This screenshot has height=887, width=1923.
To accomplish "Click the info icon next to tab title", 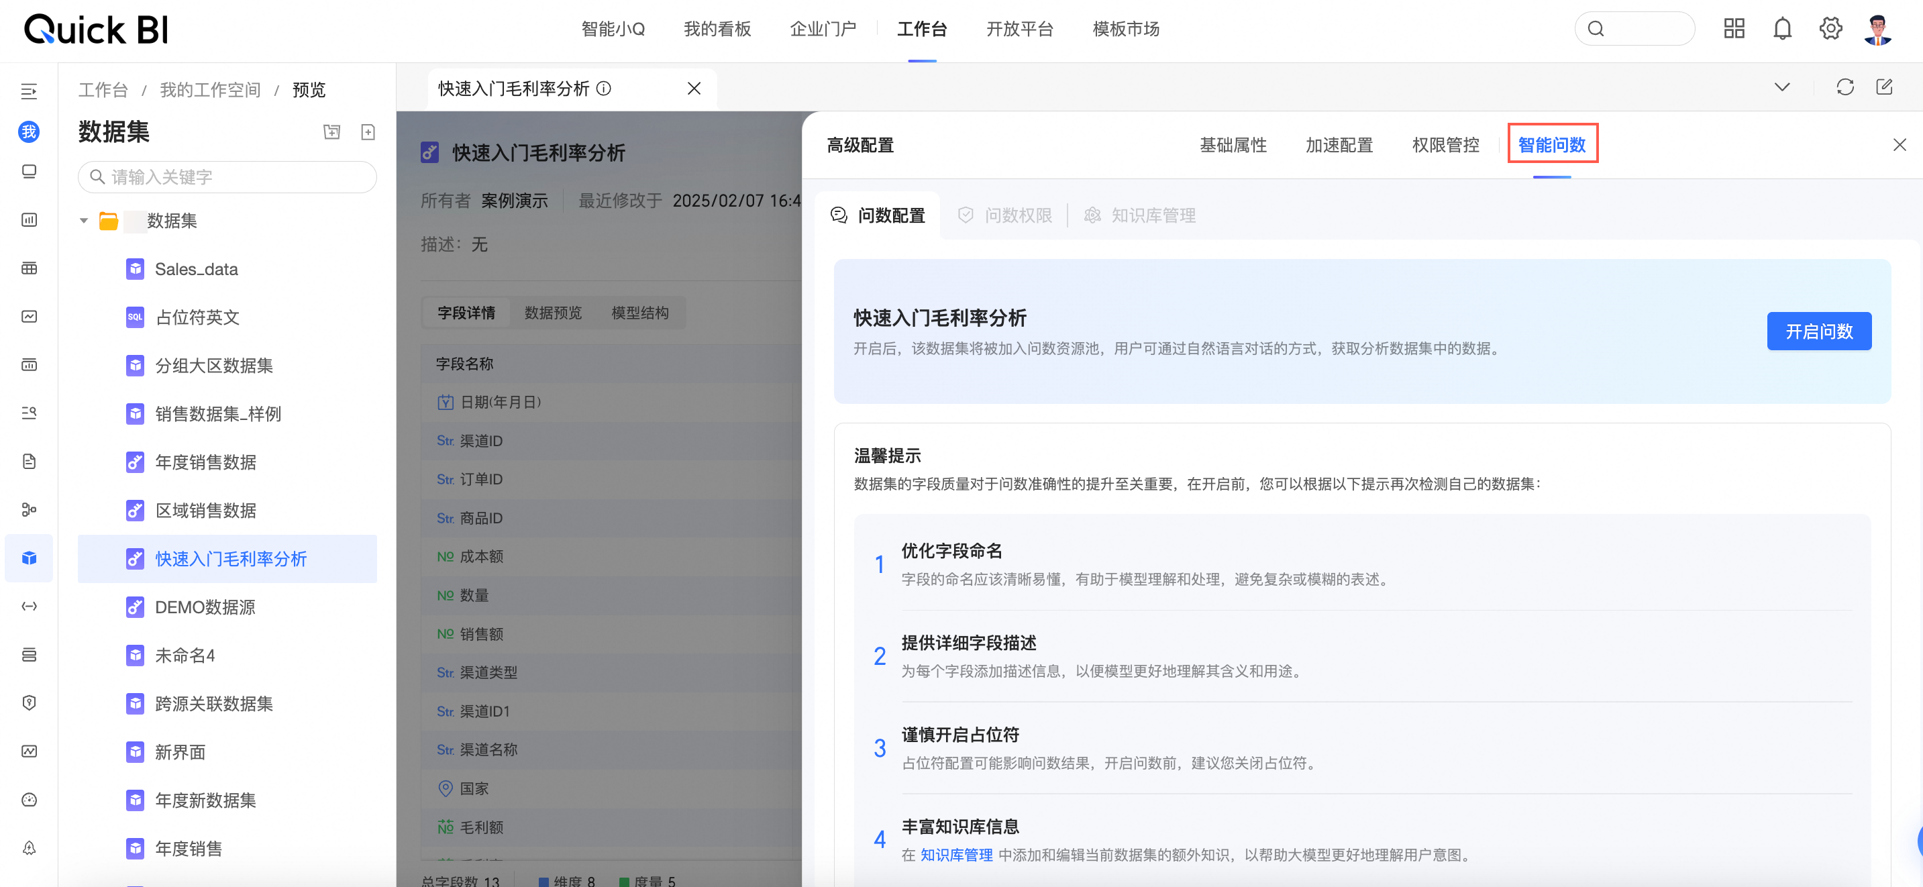I will click(604, 89).
